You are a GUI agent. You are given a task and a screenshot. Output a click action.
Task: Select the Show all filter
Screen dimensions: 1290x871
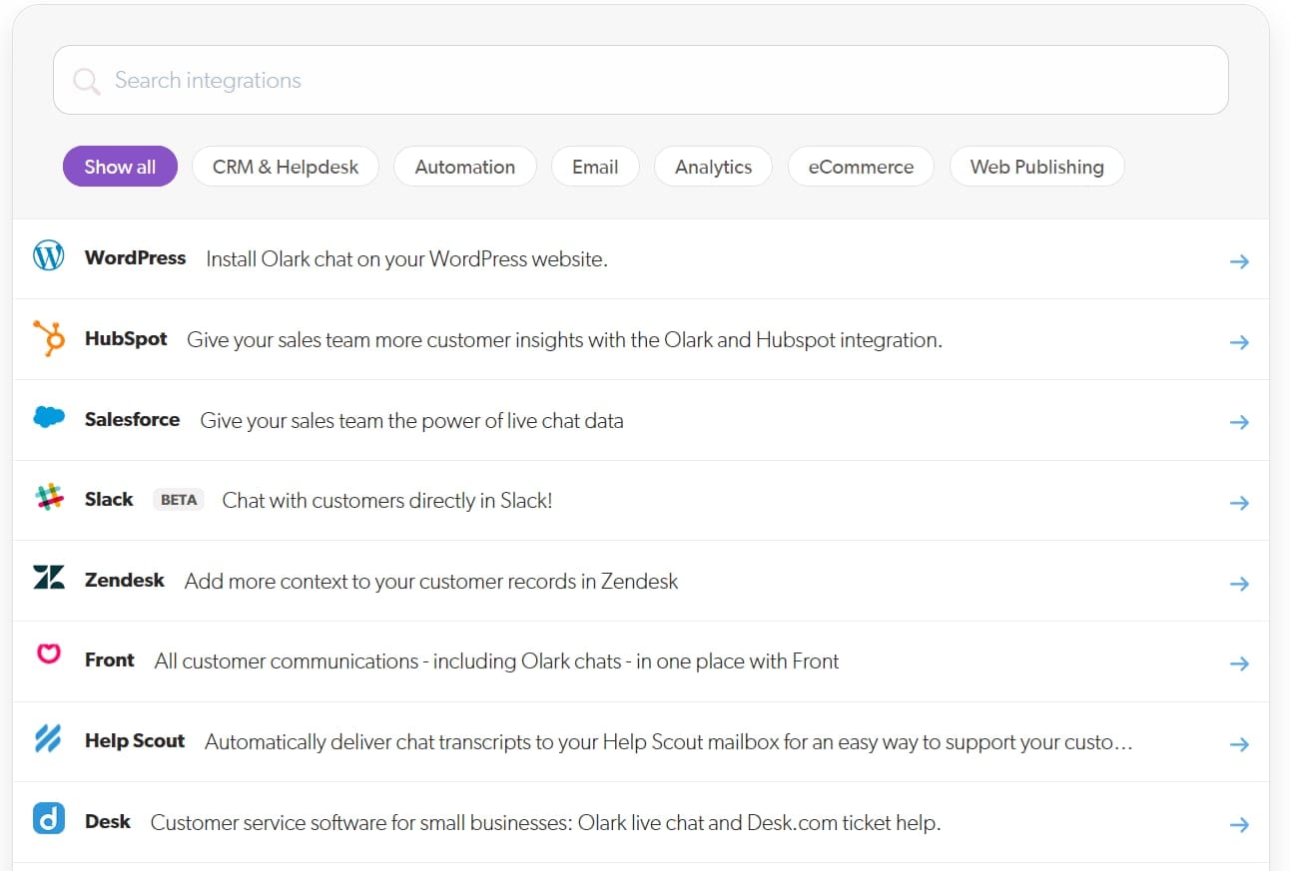tap(120, 167)
